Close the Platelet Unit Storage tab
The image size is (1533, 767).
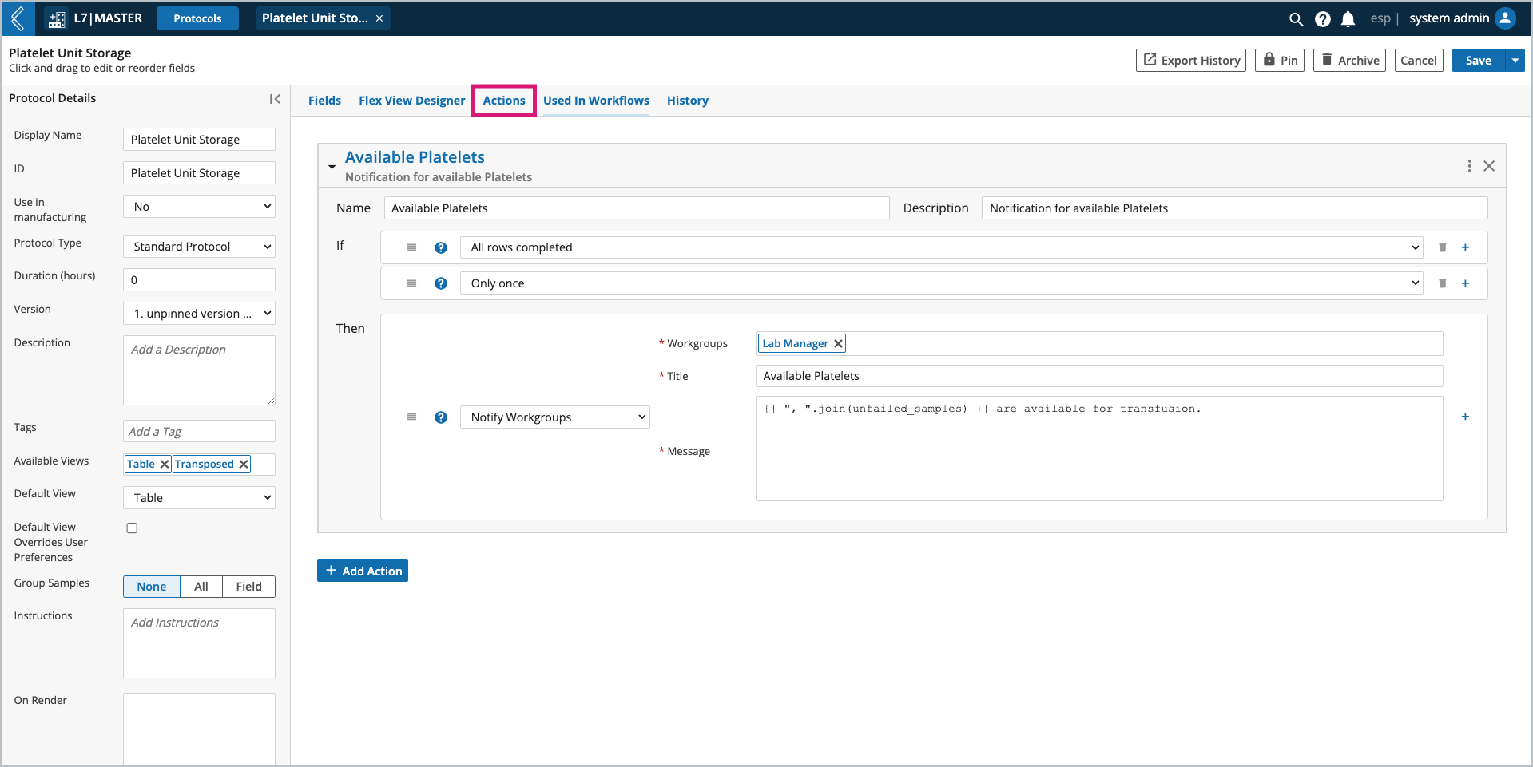(x=379, y=18)
